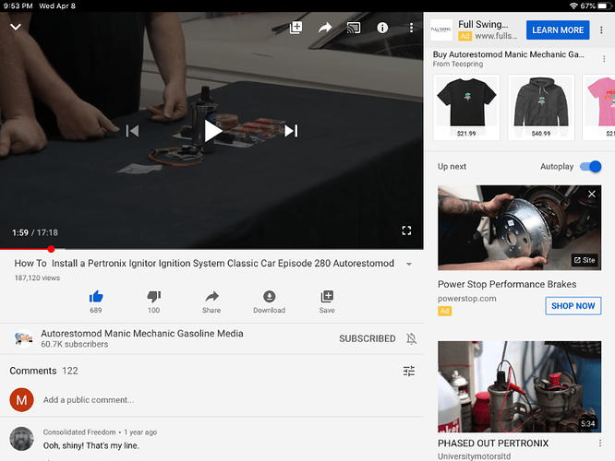Image resolution: width=615 pixels, height=461 pixels.
Task: Expand the video description arrow
Action: coord(409,264)
